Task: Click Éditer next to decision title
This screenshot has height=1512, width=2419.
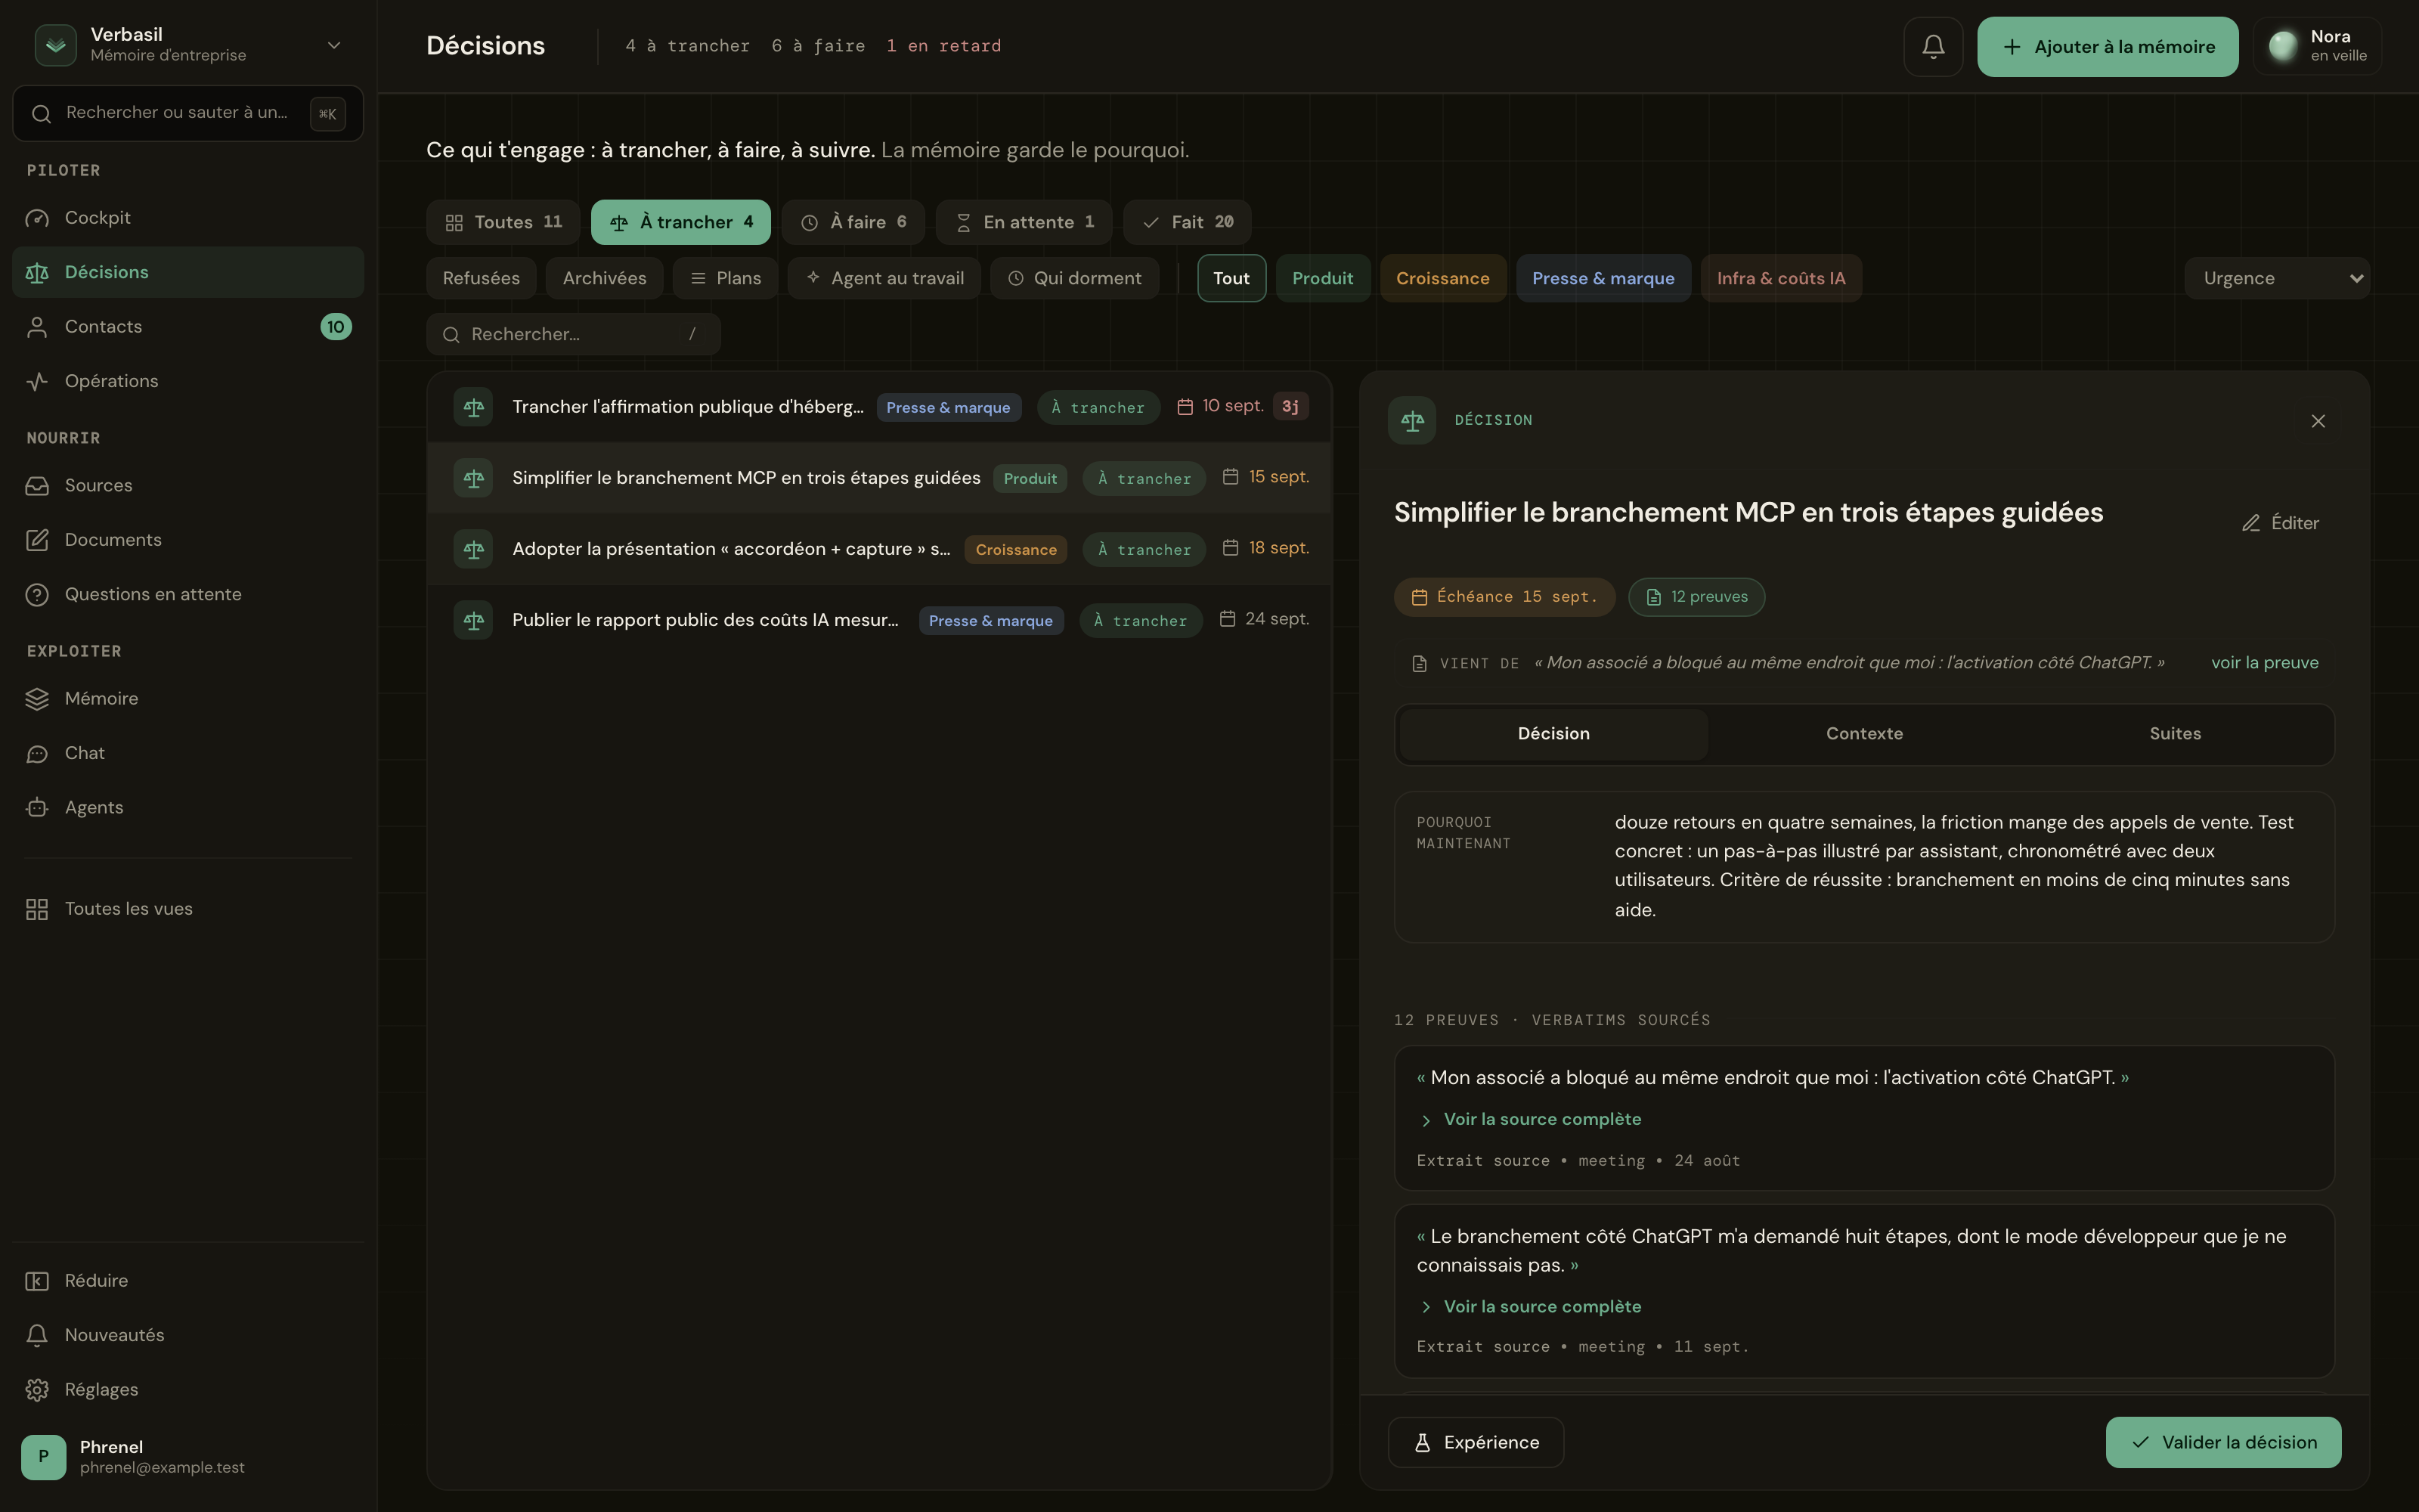Action: click(x=2279, y=523)
